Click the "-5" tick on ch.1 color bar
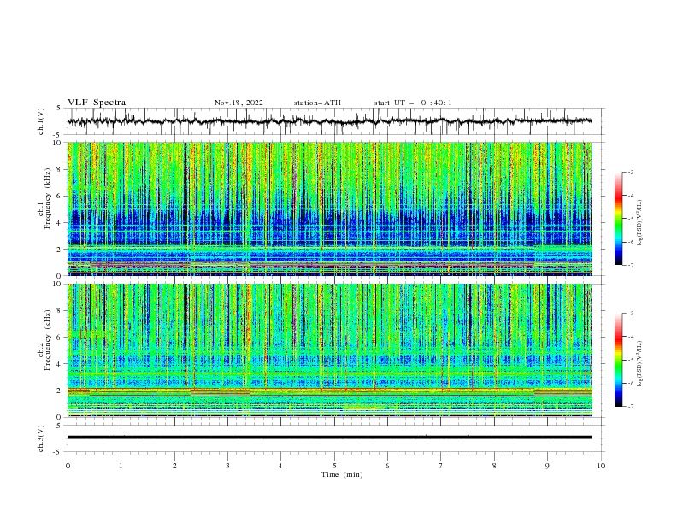This screenshot has width=677, height=523. [x=631, y=219]
